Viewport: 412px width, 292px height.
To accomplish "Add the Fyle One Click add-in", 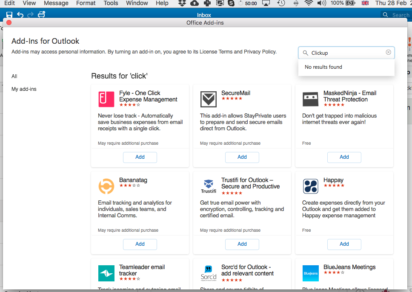I will point(140,157).
